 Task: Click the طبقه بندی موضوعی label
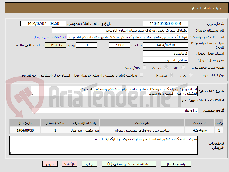208,67
